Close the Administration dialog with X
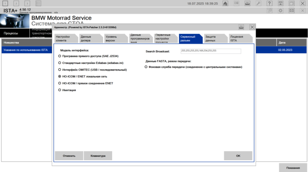Image resolution: width=308 pixels, height=172 pixels. (x=252, y=27)
